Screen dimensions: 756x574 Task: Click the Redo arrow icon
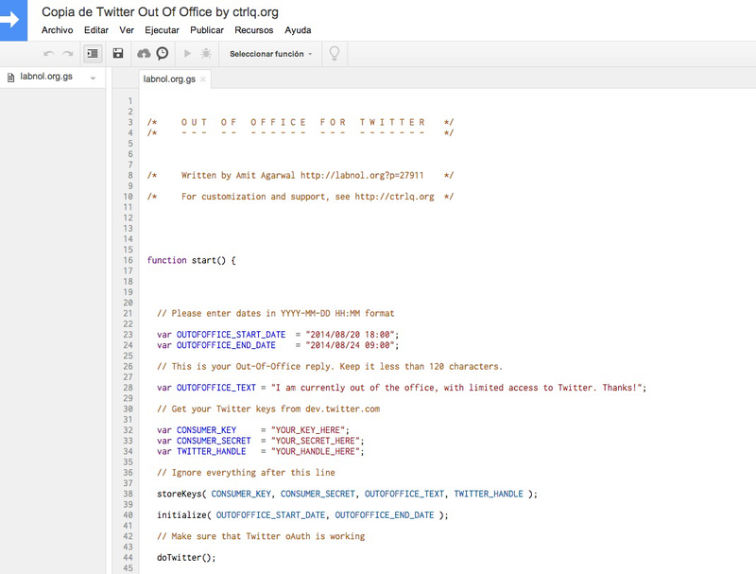67,54
